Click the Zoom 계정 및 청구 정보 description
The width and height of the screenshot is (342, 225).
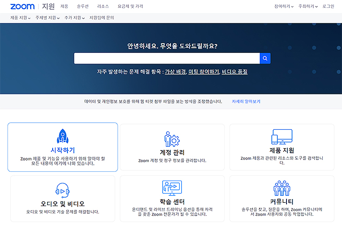coord(172,161)
